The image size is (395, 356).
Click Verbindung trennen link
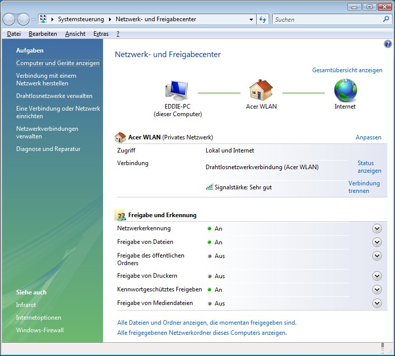click(364, 187)
